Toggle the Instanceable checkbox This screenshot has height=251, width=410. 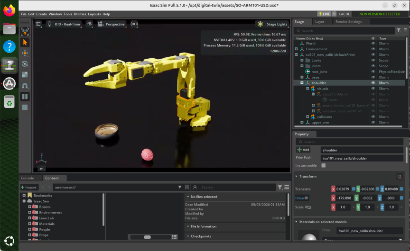pos(324,165)
